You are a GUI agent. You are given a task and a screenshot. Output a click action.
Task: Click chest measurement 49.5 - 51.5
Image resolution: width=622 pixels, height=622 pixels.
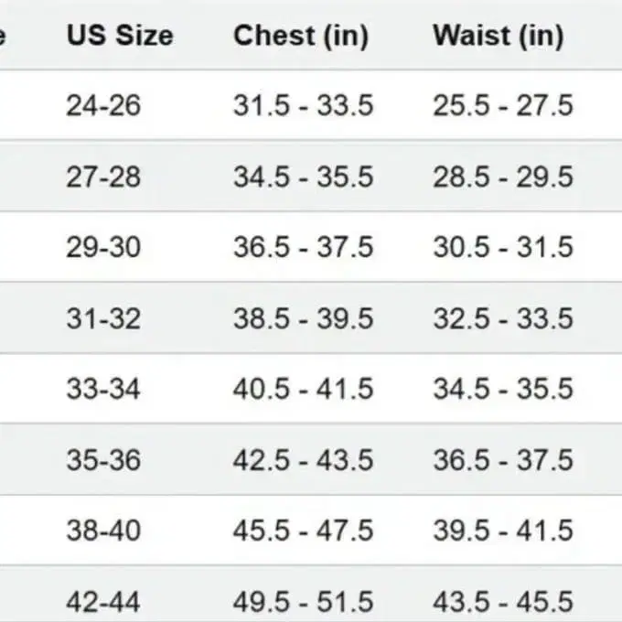[303, 602]
